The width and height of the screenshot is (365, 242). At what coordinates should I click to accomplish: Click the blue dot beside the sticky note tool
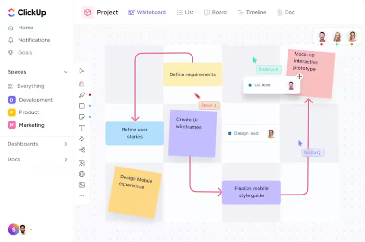click(x=90, y=117)
